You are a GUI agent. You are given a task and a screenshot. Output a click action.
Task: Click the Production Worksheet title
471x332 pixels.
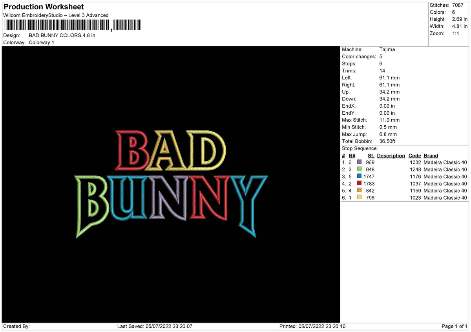point(43,7)
